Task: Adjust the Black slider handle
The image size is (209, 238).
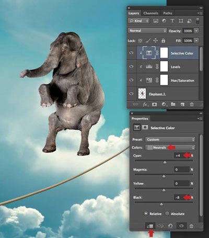Action: 161,204
